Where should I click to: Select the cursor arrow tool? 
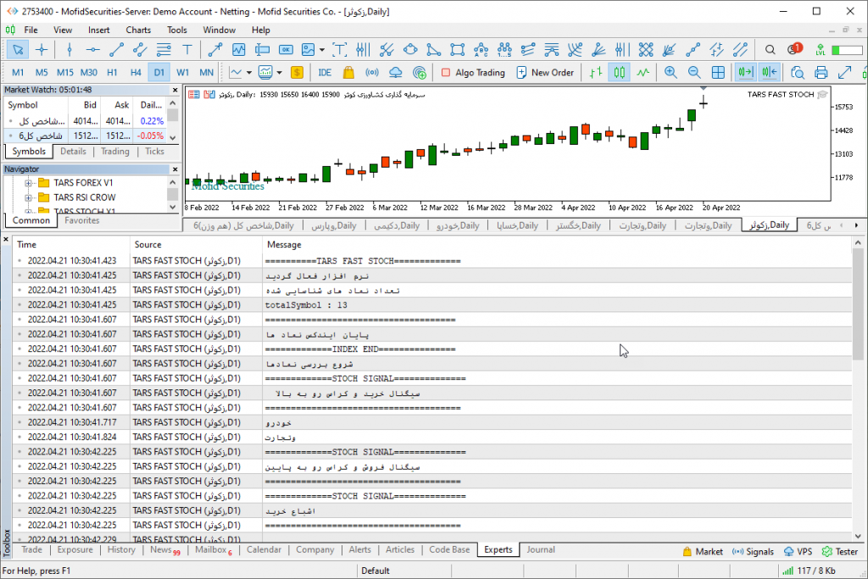tap(18, 50)
